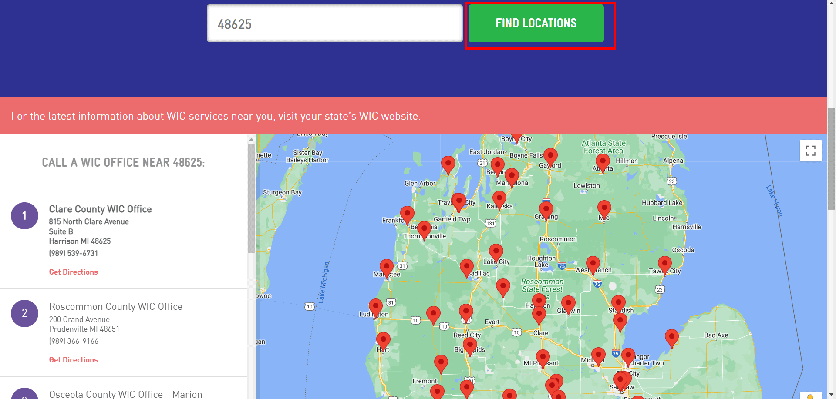Select the Roscommon County WIC Office title
This screenshot has height=399, width=836.
pyautogui.click(x=115, y=307)
